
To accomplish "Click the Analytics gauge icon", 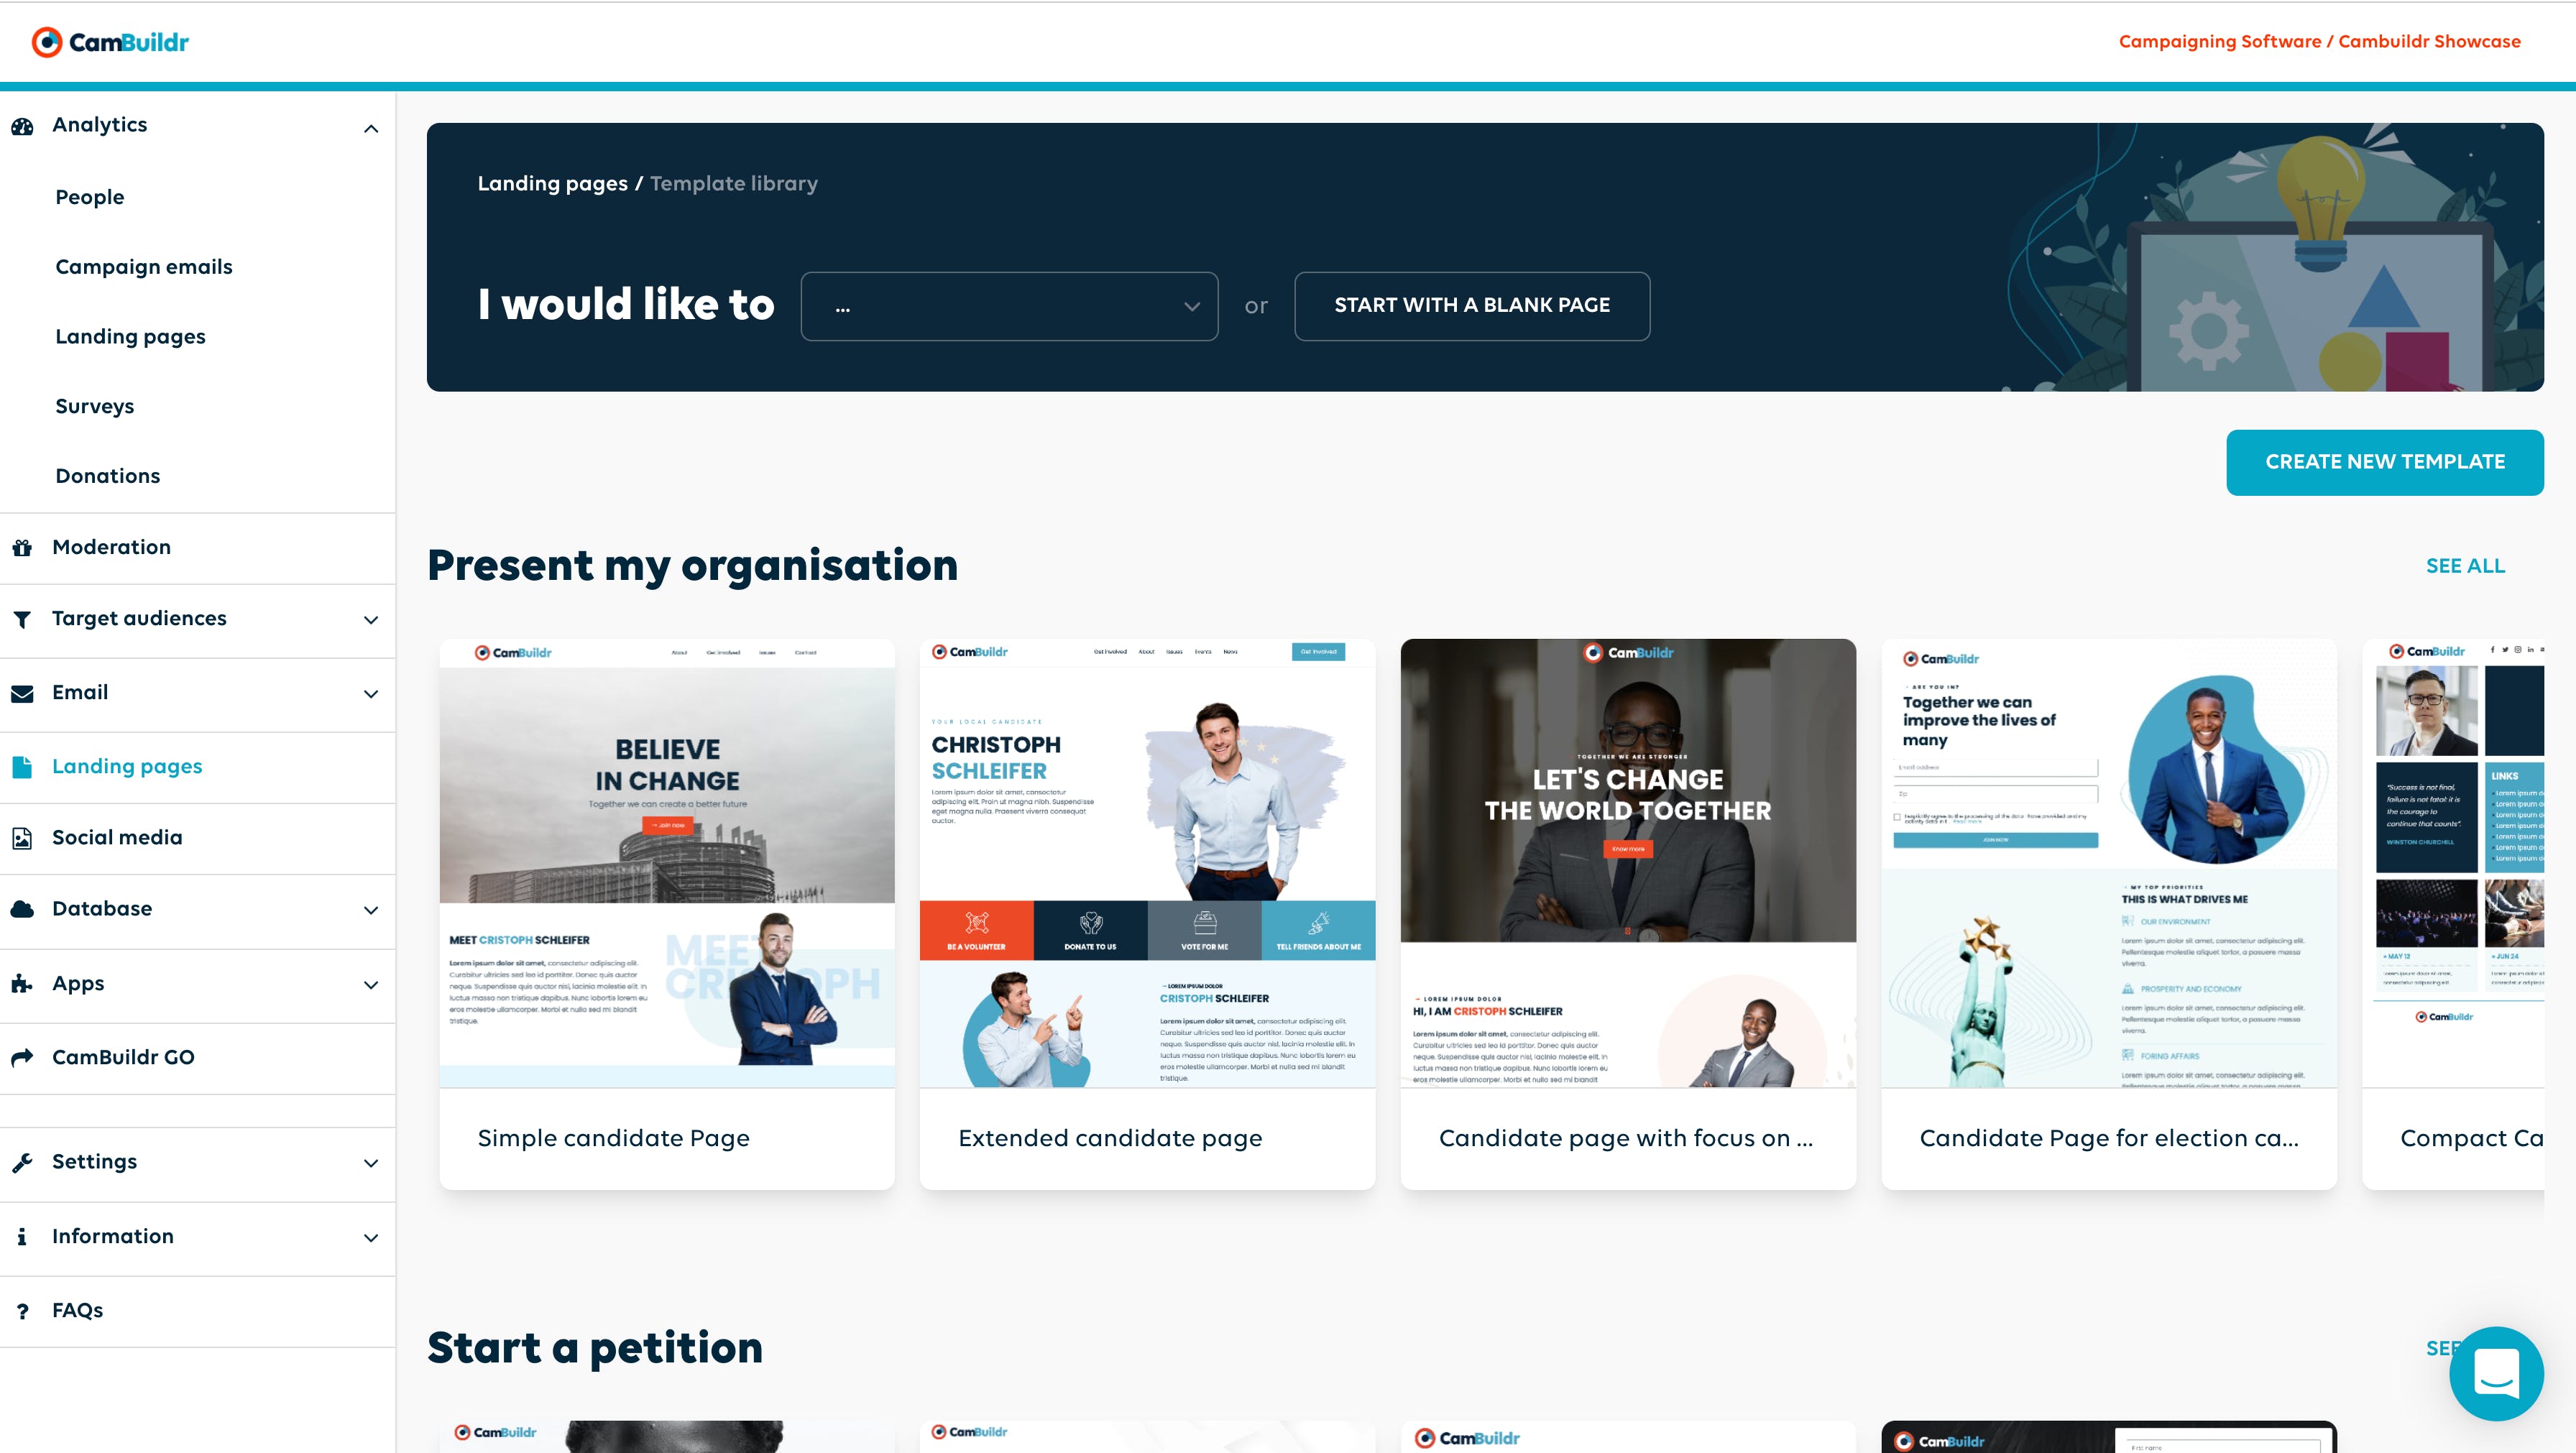I will click(x=22, y=126).
